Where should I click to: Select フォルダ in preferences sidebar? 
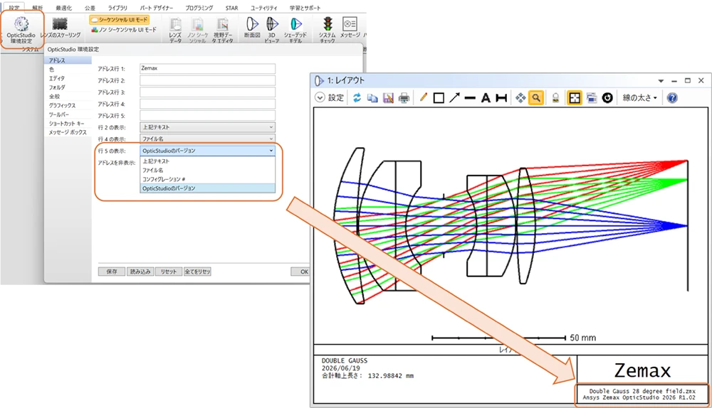pyautogui.click(x=68, y=87)
